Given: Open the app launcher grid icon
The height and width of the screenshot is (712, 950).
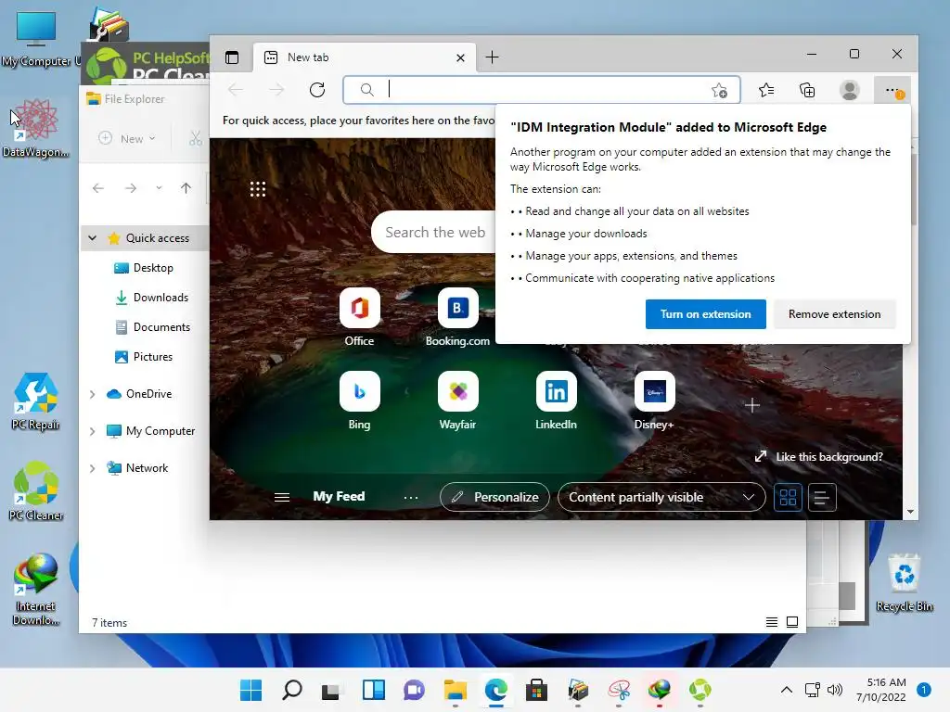Looking at the screenshot, I should (x=258, y=189).
